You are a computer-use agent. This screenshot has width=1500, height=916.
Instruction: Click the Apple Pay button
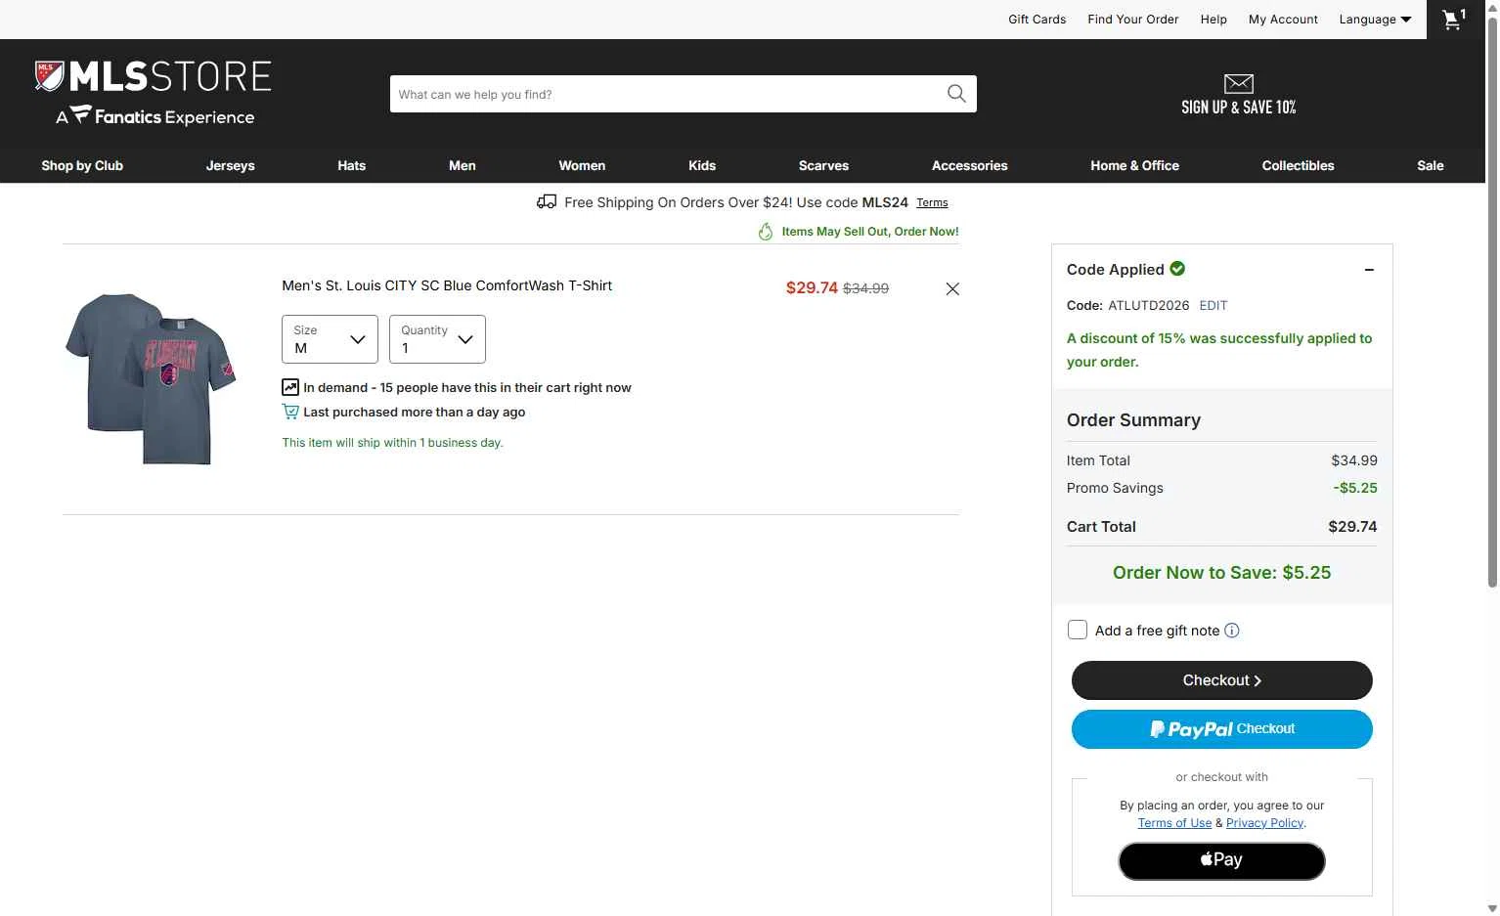click(1222, 861)
